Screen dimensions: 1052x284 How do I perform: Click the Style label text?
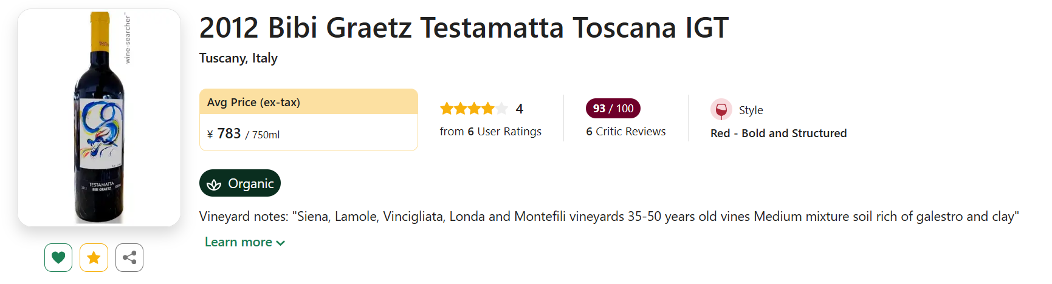[751, 110]
